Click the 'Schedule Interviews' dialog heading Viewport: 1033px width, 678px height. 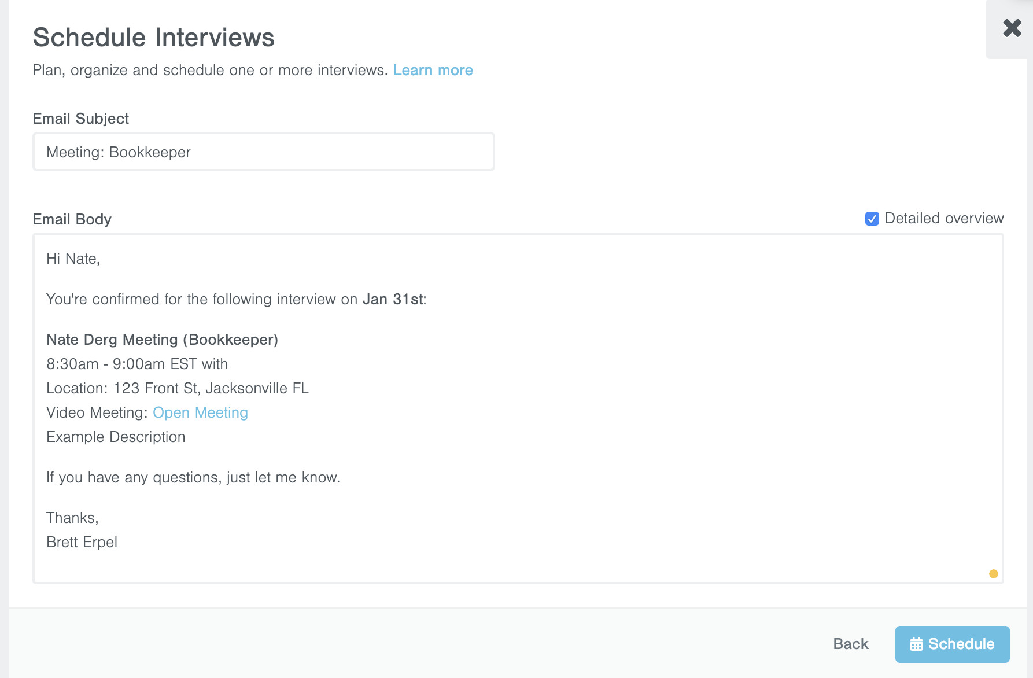tap(153, 38)
